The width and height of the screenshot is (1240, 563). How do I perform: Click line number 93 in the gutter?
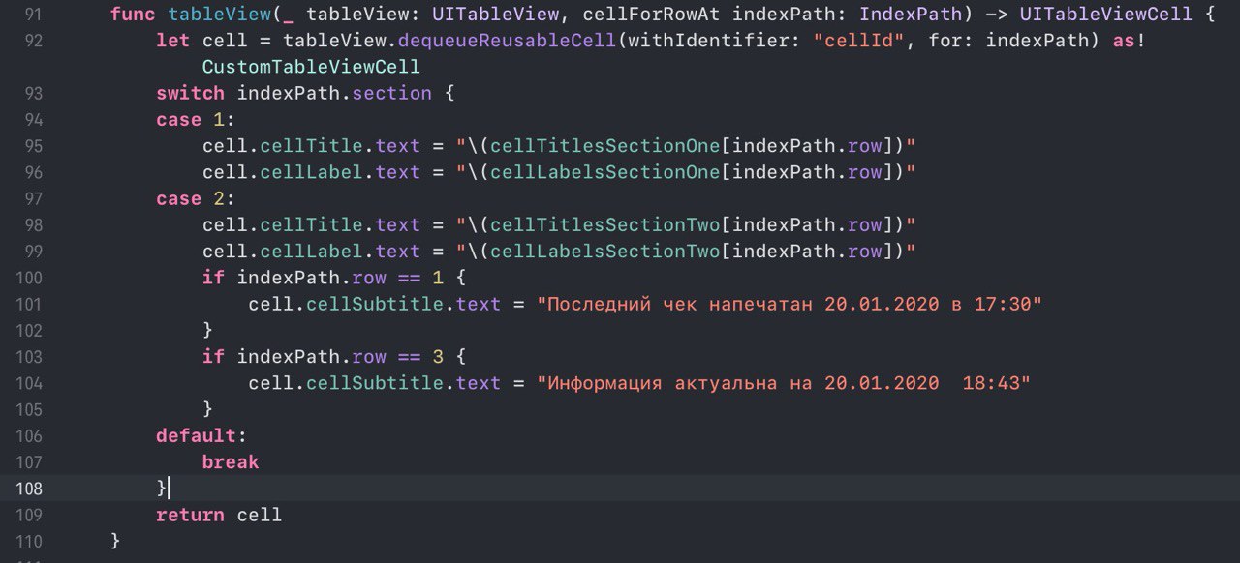pyautogui.click(x=32, y=94)
